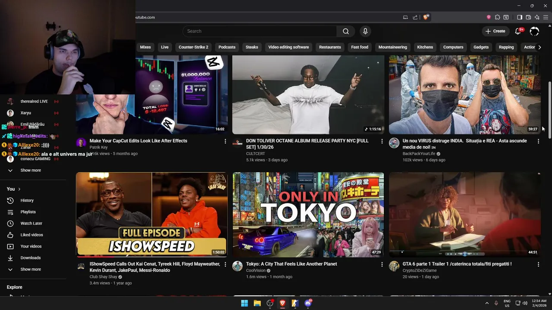The image size is (552, 310).
Task: Play the ISHOWSPEED full episode thumbnail
Action: point(151,214)
